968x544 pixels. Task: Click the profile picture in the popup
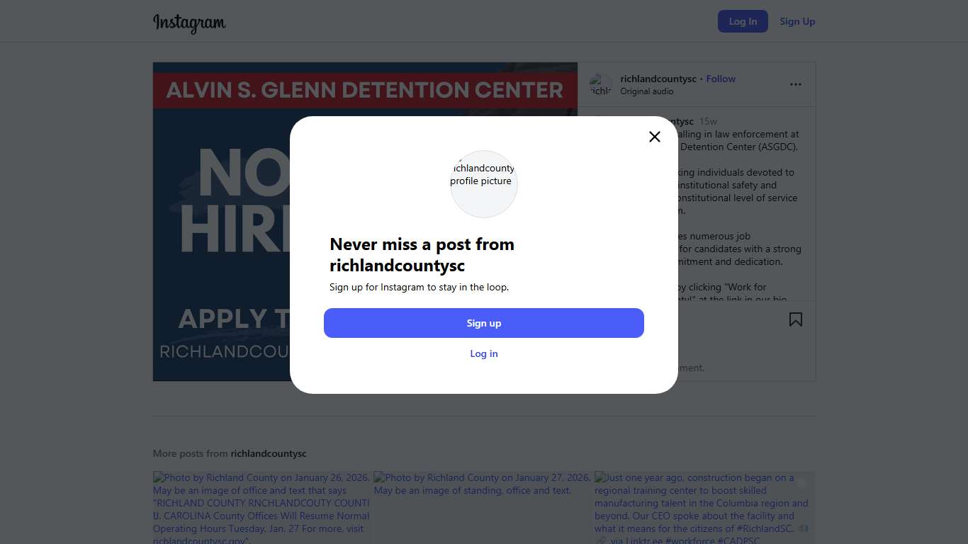coord(484,183)
